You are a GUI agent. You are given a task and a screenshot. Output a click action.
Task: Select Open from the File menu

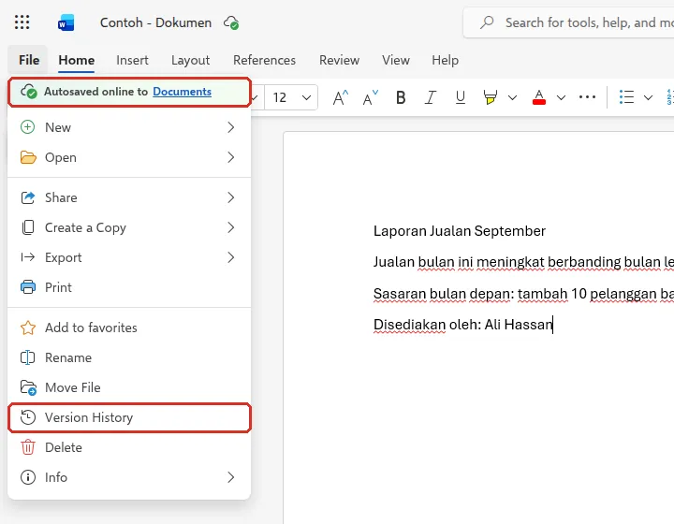click(x=129, y=157)
